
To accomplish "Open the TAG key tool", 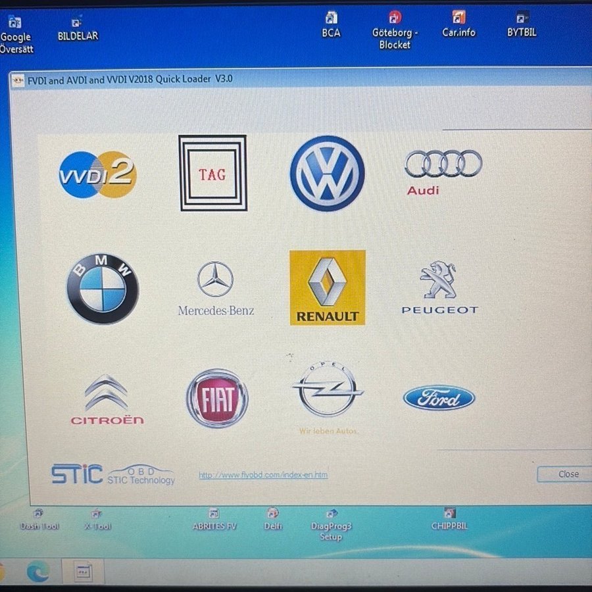I will 212,174.
